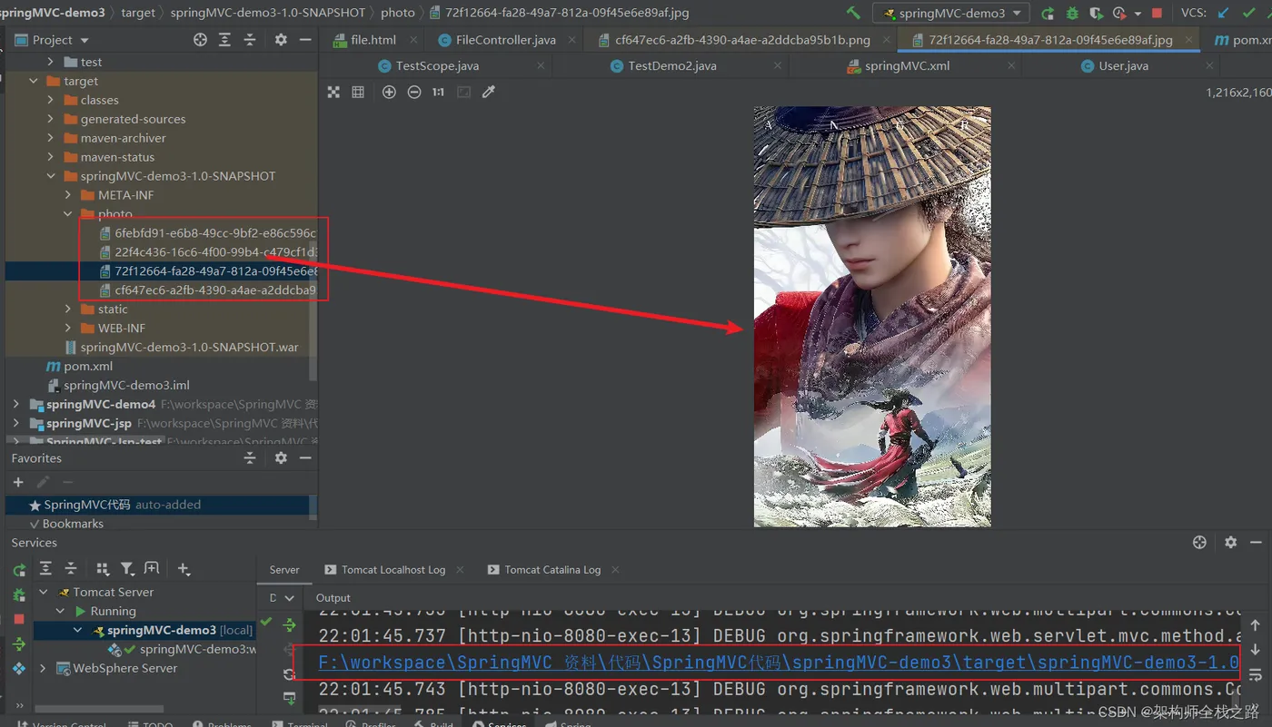
Task: Open service in new tab
Action: (152, 569)
